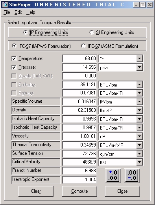Click the Specific Volume value 0.016047
The height and width of the screenshot is (205, 155).
point(79,102)
